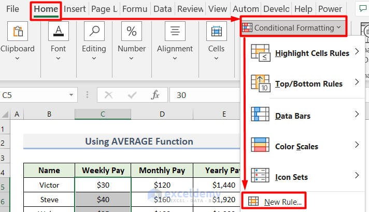Open the Editing magnifier icon group
Screen dimensions: 369x212
point(94,31)
